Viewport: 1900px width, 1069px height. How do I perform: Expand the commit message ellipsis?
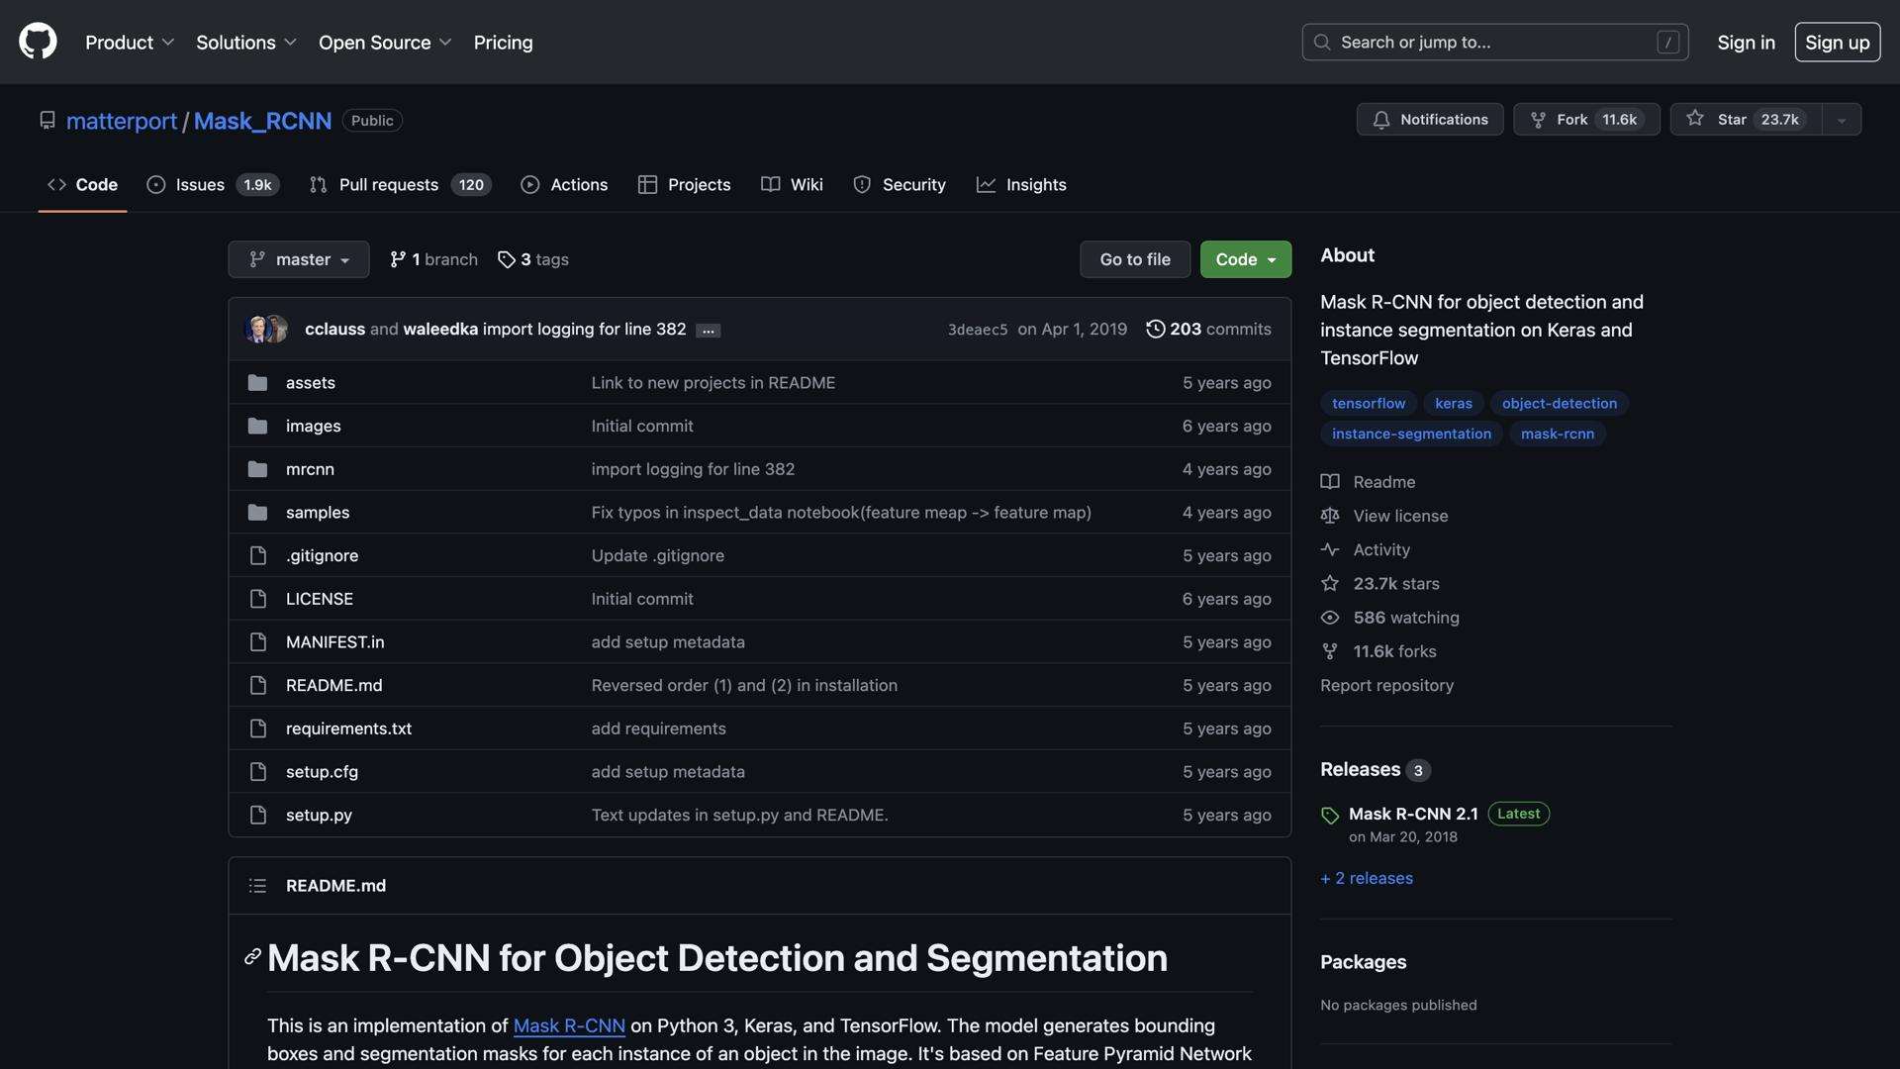[708, 331]
